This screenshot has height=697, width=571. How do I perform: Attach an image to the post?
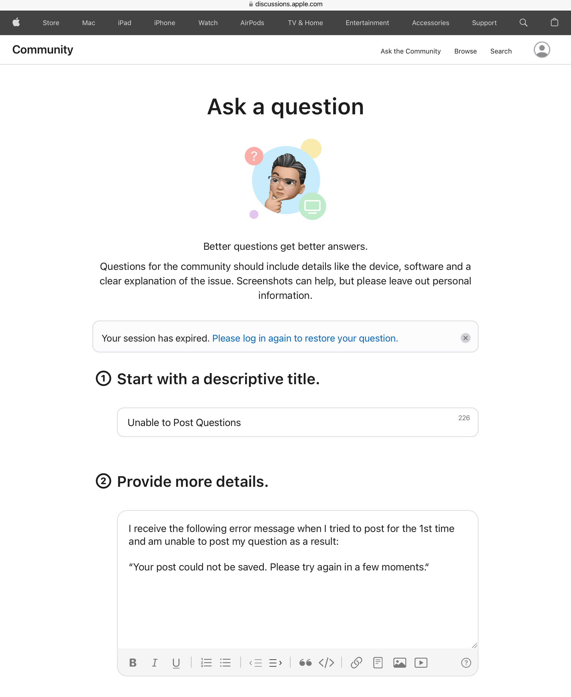coord(400,662)
